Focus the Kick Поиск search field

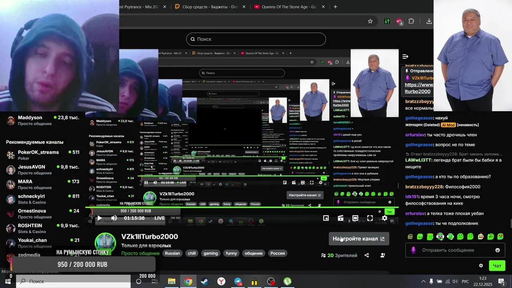tap(256, 39)
